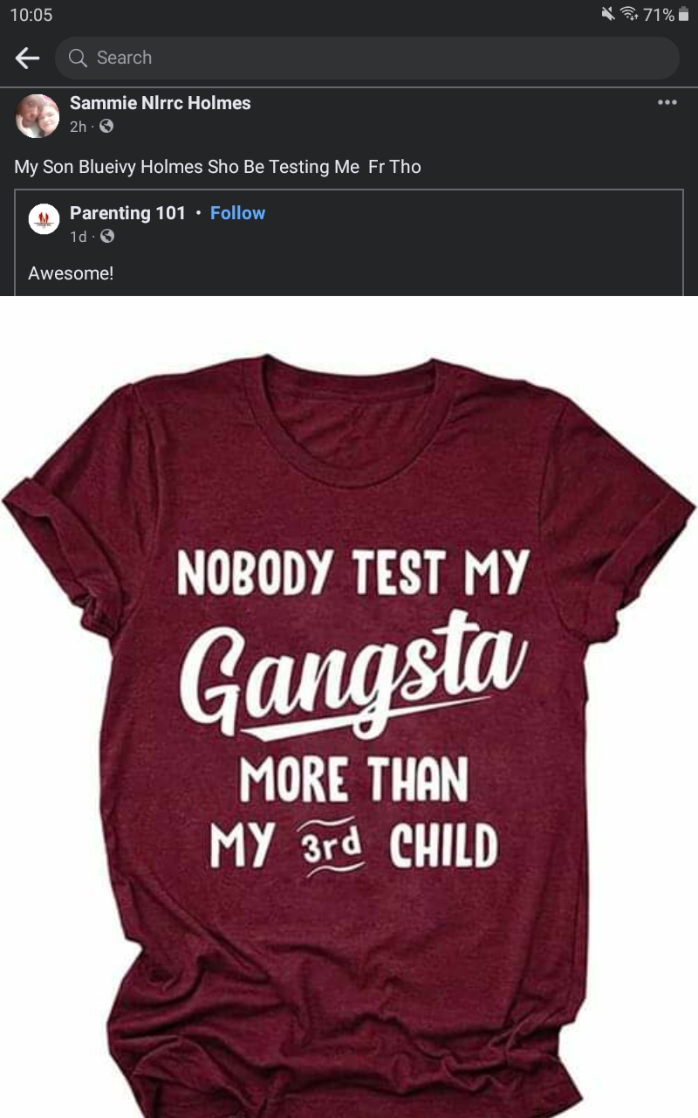Open the Parenting 101 page name

pos(127,213)
